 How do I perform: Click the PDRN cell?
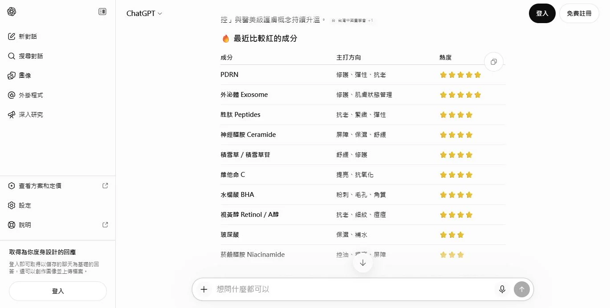tap(229, 75)
